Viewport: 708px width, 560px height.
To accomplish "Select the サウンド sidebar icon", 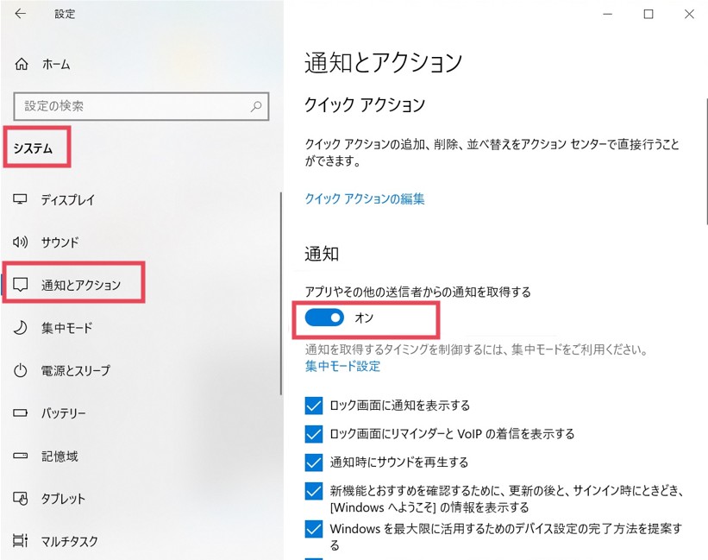I will 21,242.
